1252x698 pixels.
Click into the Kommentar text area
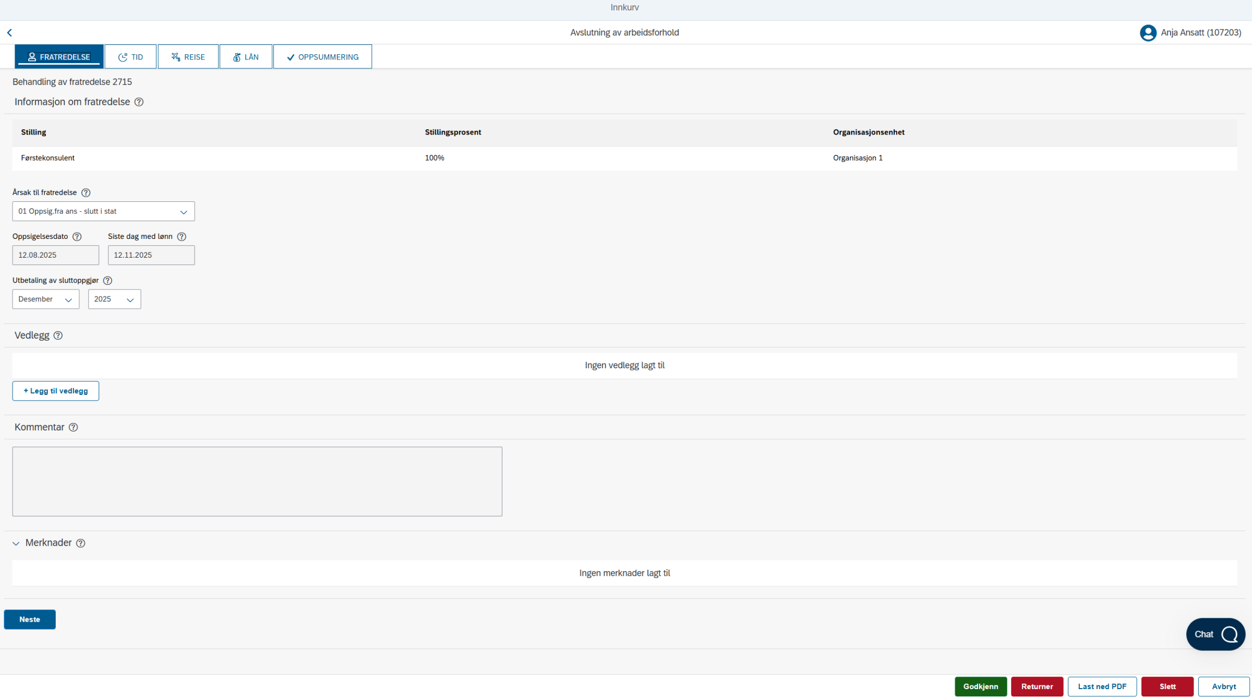tap(257, 482)
